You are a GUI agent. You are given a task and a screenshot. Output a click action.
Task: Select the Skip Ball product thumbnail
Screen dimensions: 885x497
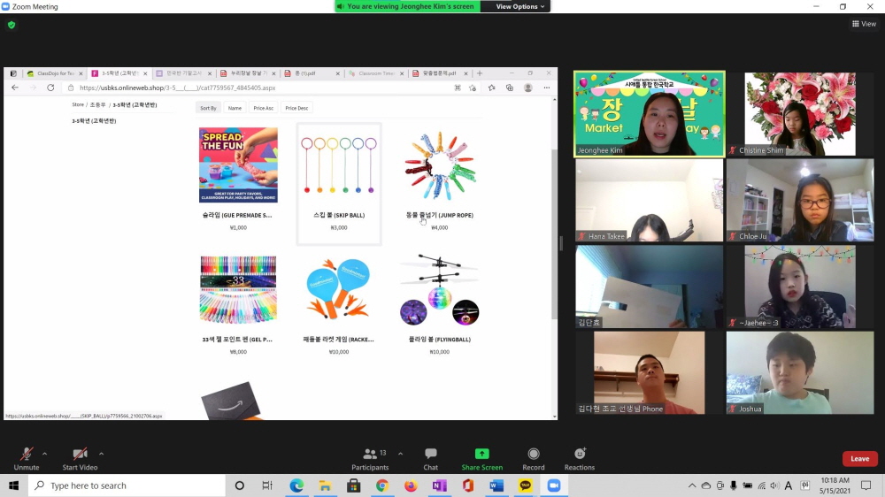coord(339,165)
